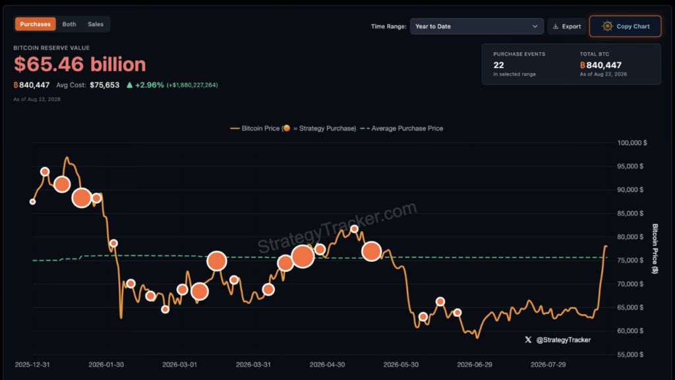Click the +2.96% gain indicator

point(150,85)
